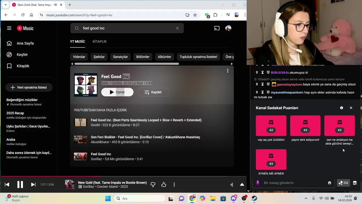Image resolution: width=362 pixels, height=204 pixels.
Task: Pause the current song
Action: pos(20,185)
